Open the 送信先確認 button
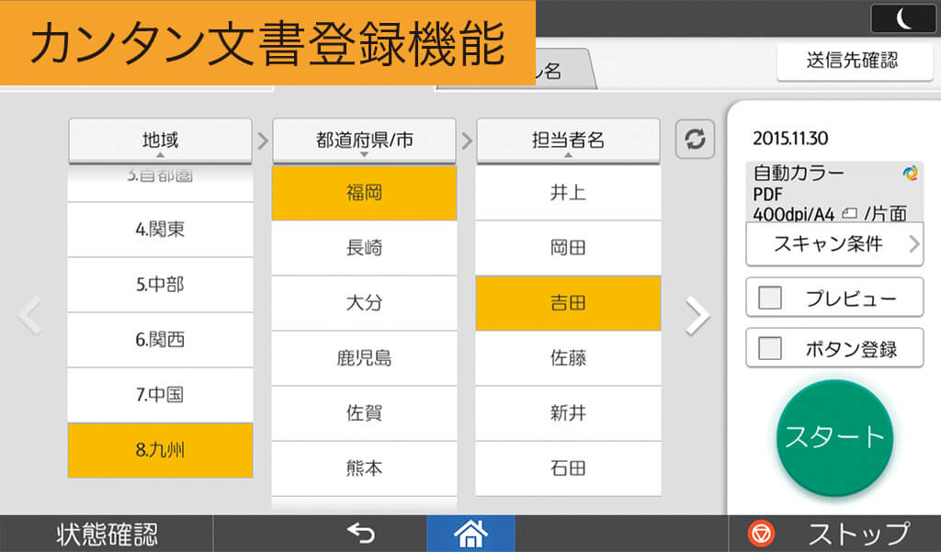Image resolution: width=941 pixels, height=552 pixels. pyautogui.click(x=850, y=62)
